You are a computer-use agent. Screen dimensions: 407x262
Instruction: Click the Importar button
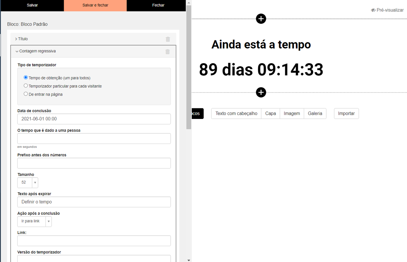click(346, 113)
